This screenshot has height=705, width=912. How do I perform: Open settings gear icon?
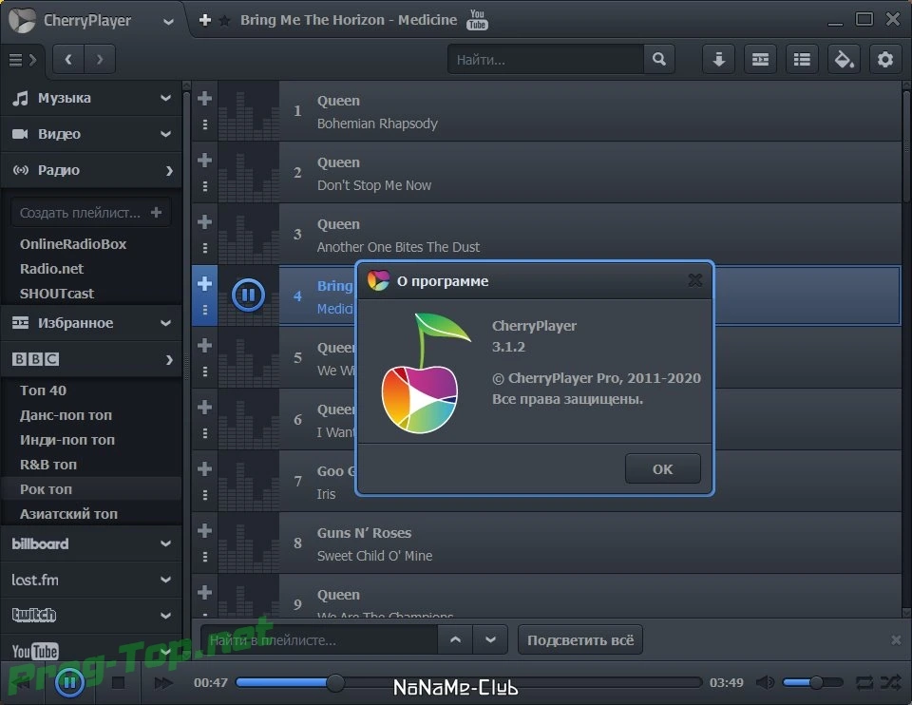click(x=885, y=59)
